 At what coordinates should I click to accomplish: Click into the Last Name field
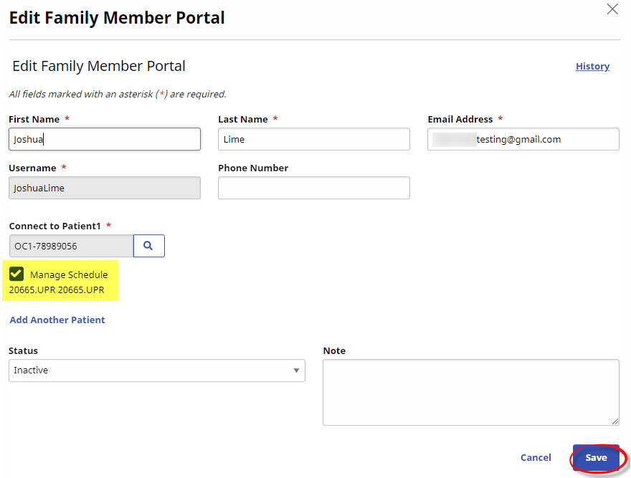[x=313, y=139]
